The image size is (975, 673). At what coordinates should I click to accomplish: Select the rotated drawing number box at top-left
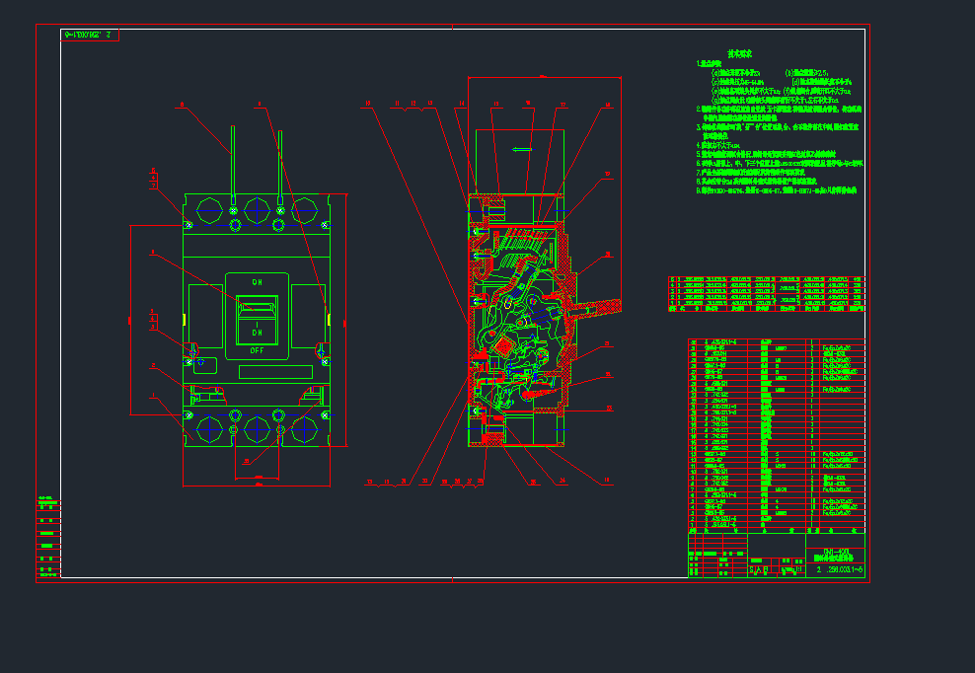90,35
